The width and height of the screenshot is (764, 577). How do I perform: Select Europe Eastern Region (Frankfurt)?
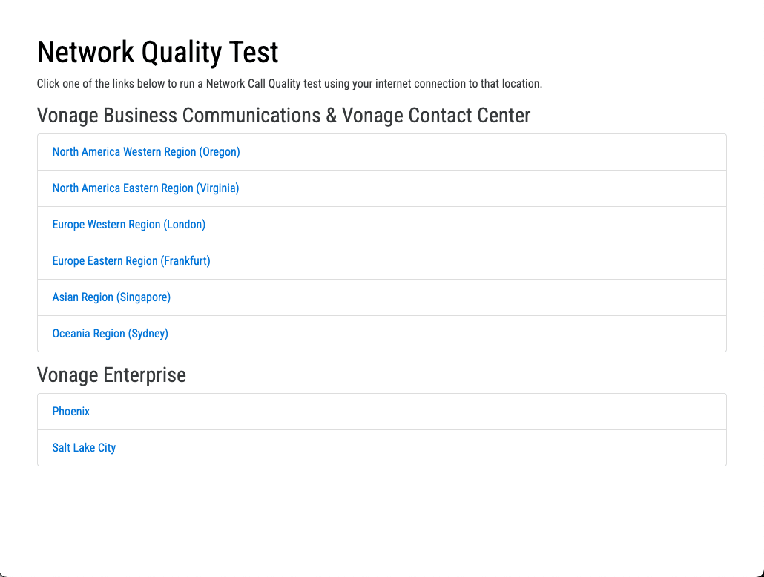click(131, 260)
